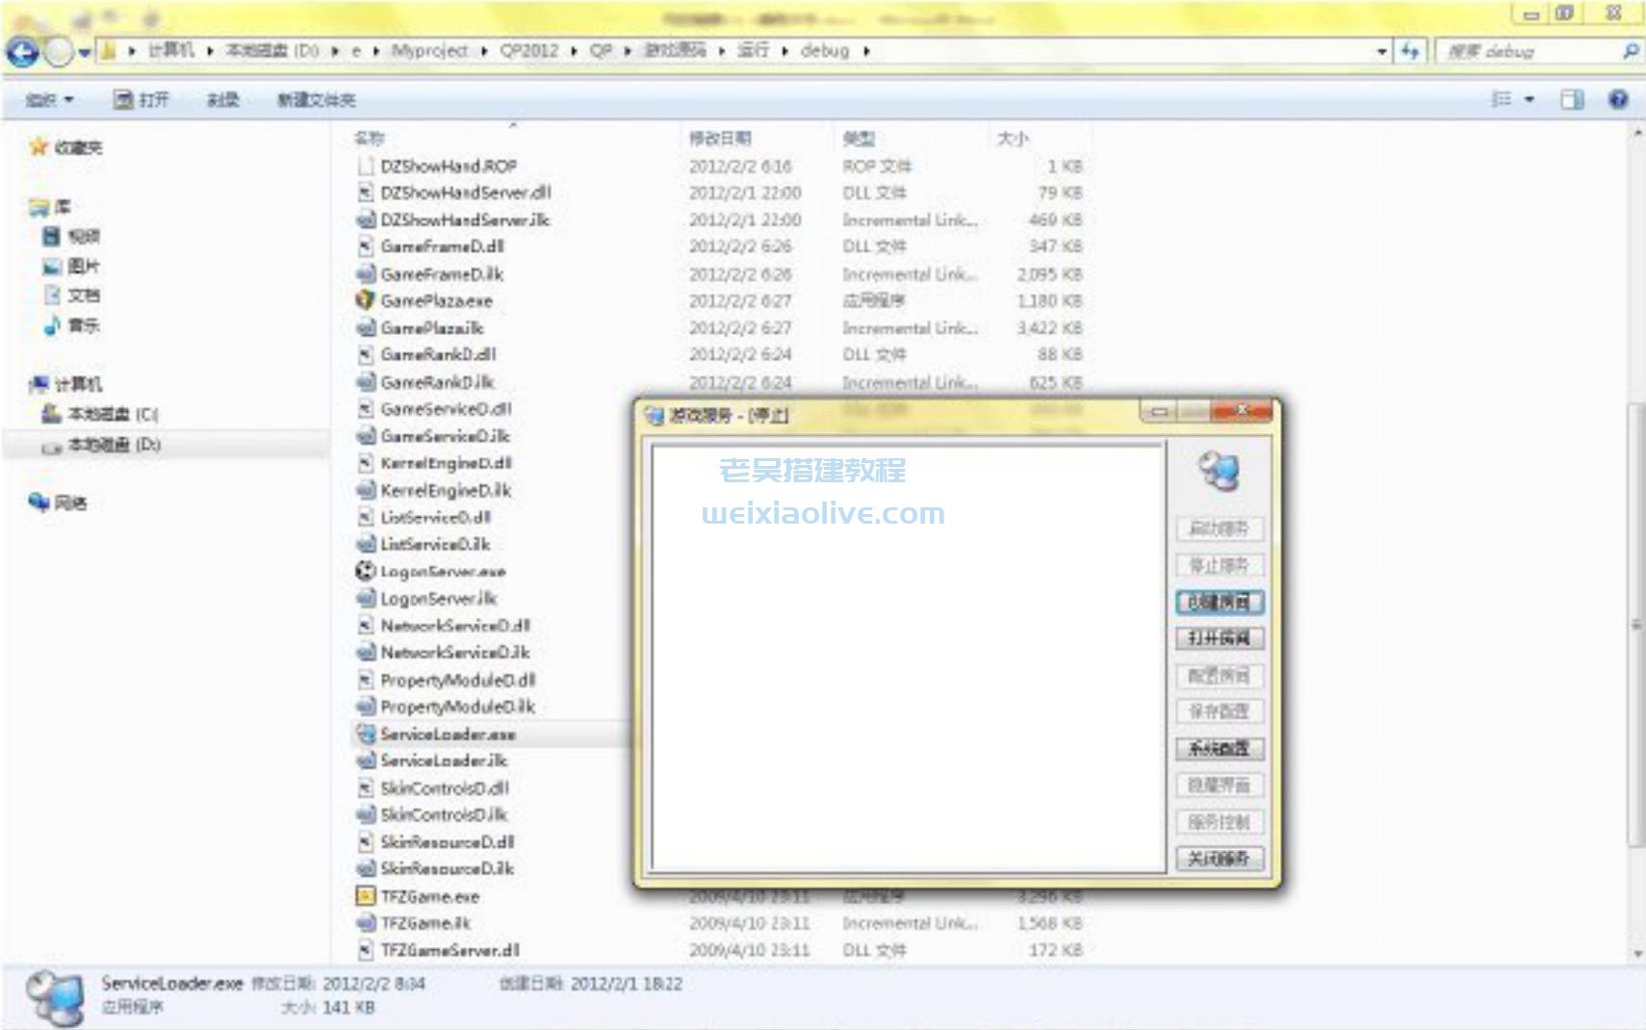Viewport: 1646px width, 1030px height.
Task: Click the file list vertical scrollbar
Action: [x=1636, y=626]
